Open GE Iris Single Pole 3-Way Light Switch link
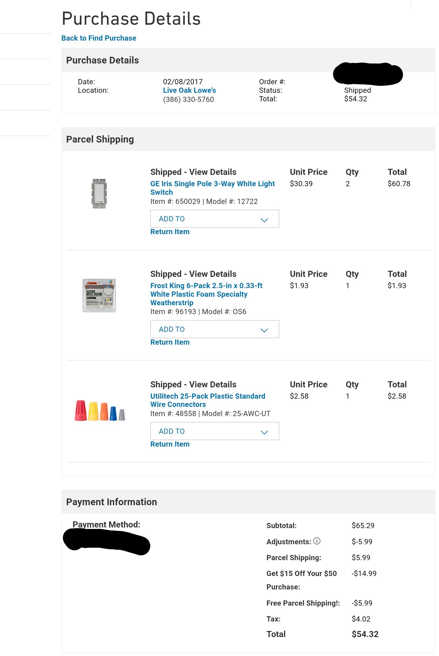 point(212,188)
